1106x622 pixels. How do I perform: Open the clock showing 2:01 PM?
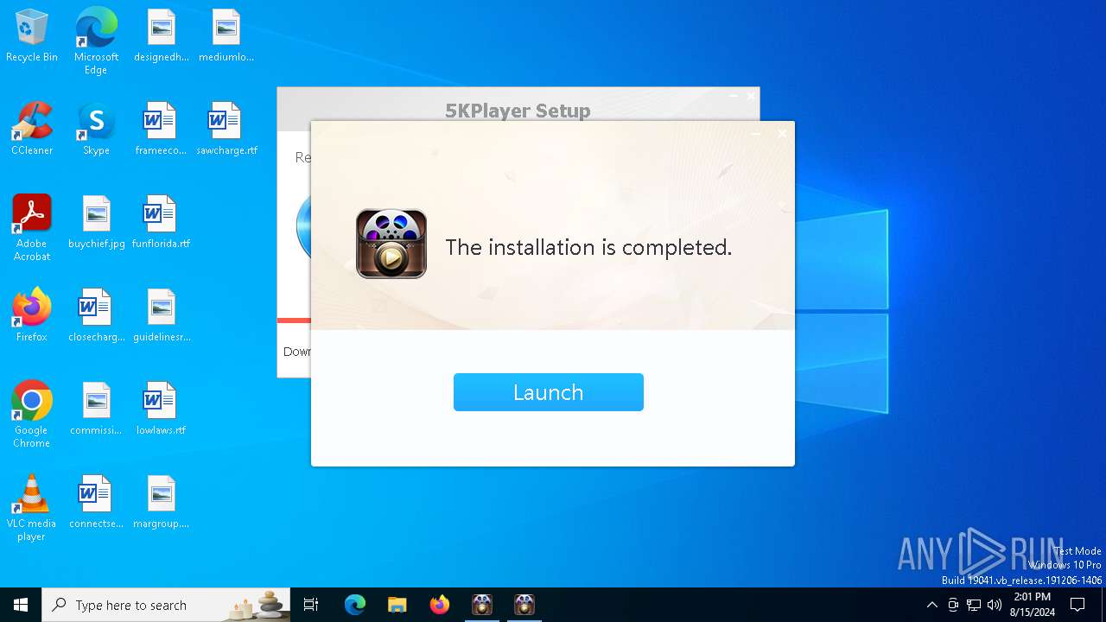coord(1032,605)
